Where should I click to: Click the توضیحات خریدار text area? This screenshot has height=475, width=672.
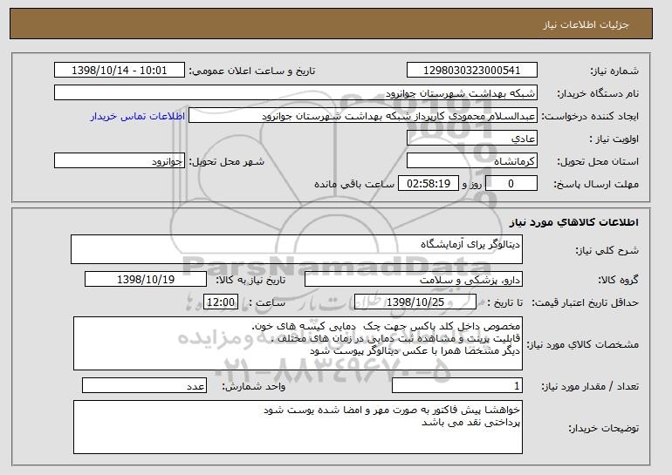tap(298, 427)
